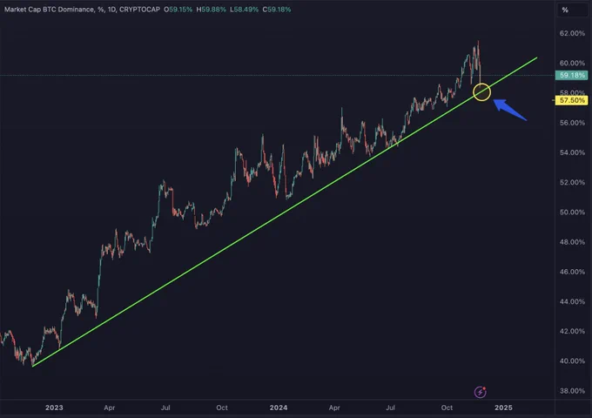
Task: Click the yellow 57.50% price label
Action: (571, 100)
